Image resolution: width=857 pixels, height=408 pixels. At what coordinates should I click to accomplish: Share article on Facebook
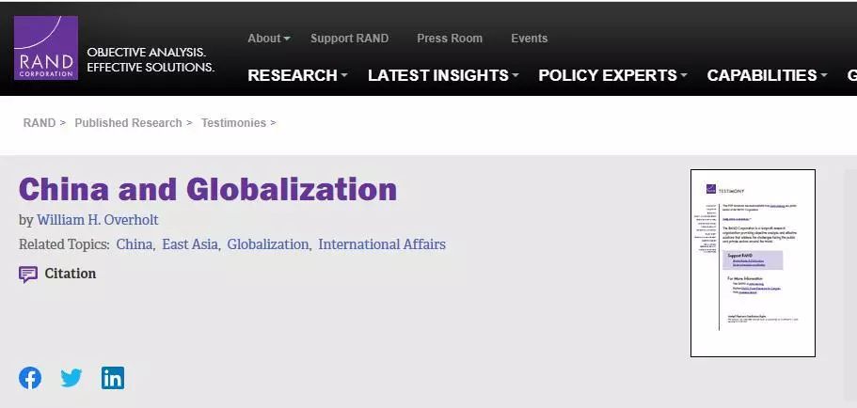click(30, 378)
